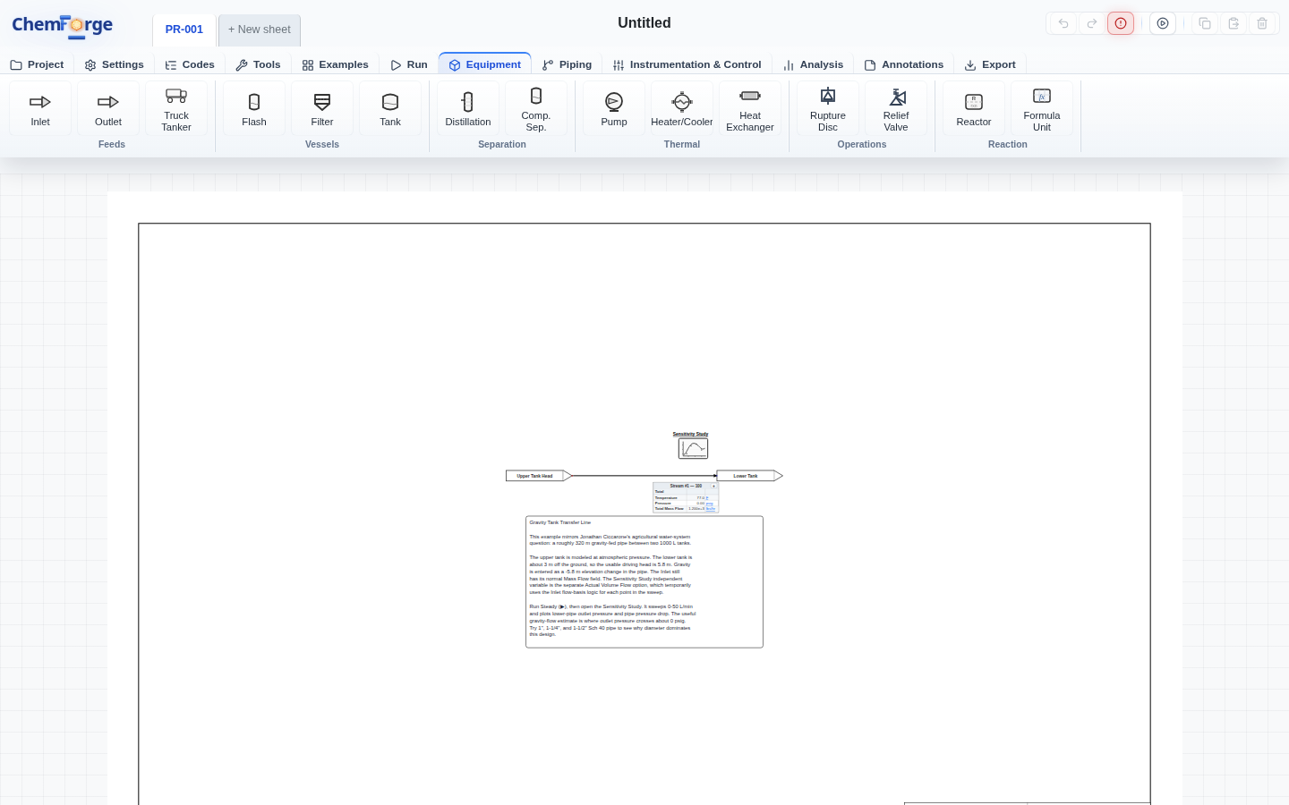Switch to the Run tab
The height and width of the screenshot is (805, 1289).
(x=409, y=64)
